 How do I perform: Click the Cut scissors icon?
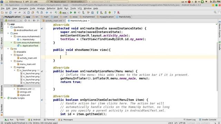point(25,12)
